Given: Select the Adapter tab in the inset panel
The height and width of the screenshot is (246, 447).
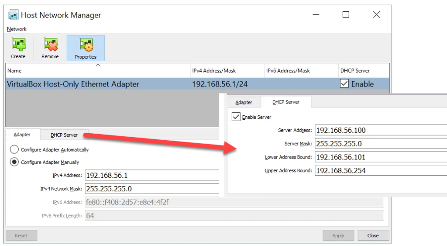Looking at the screenshot, I should [244, 102].
